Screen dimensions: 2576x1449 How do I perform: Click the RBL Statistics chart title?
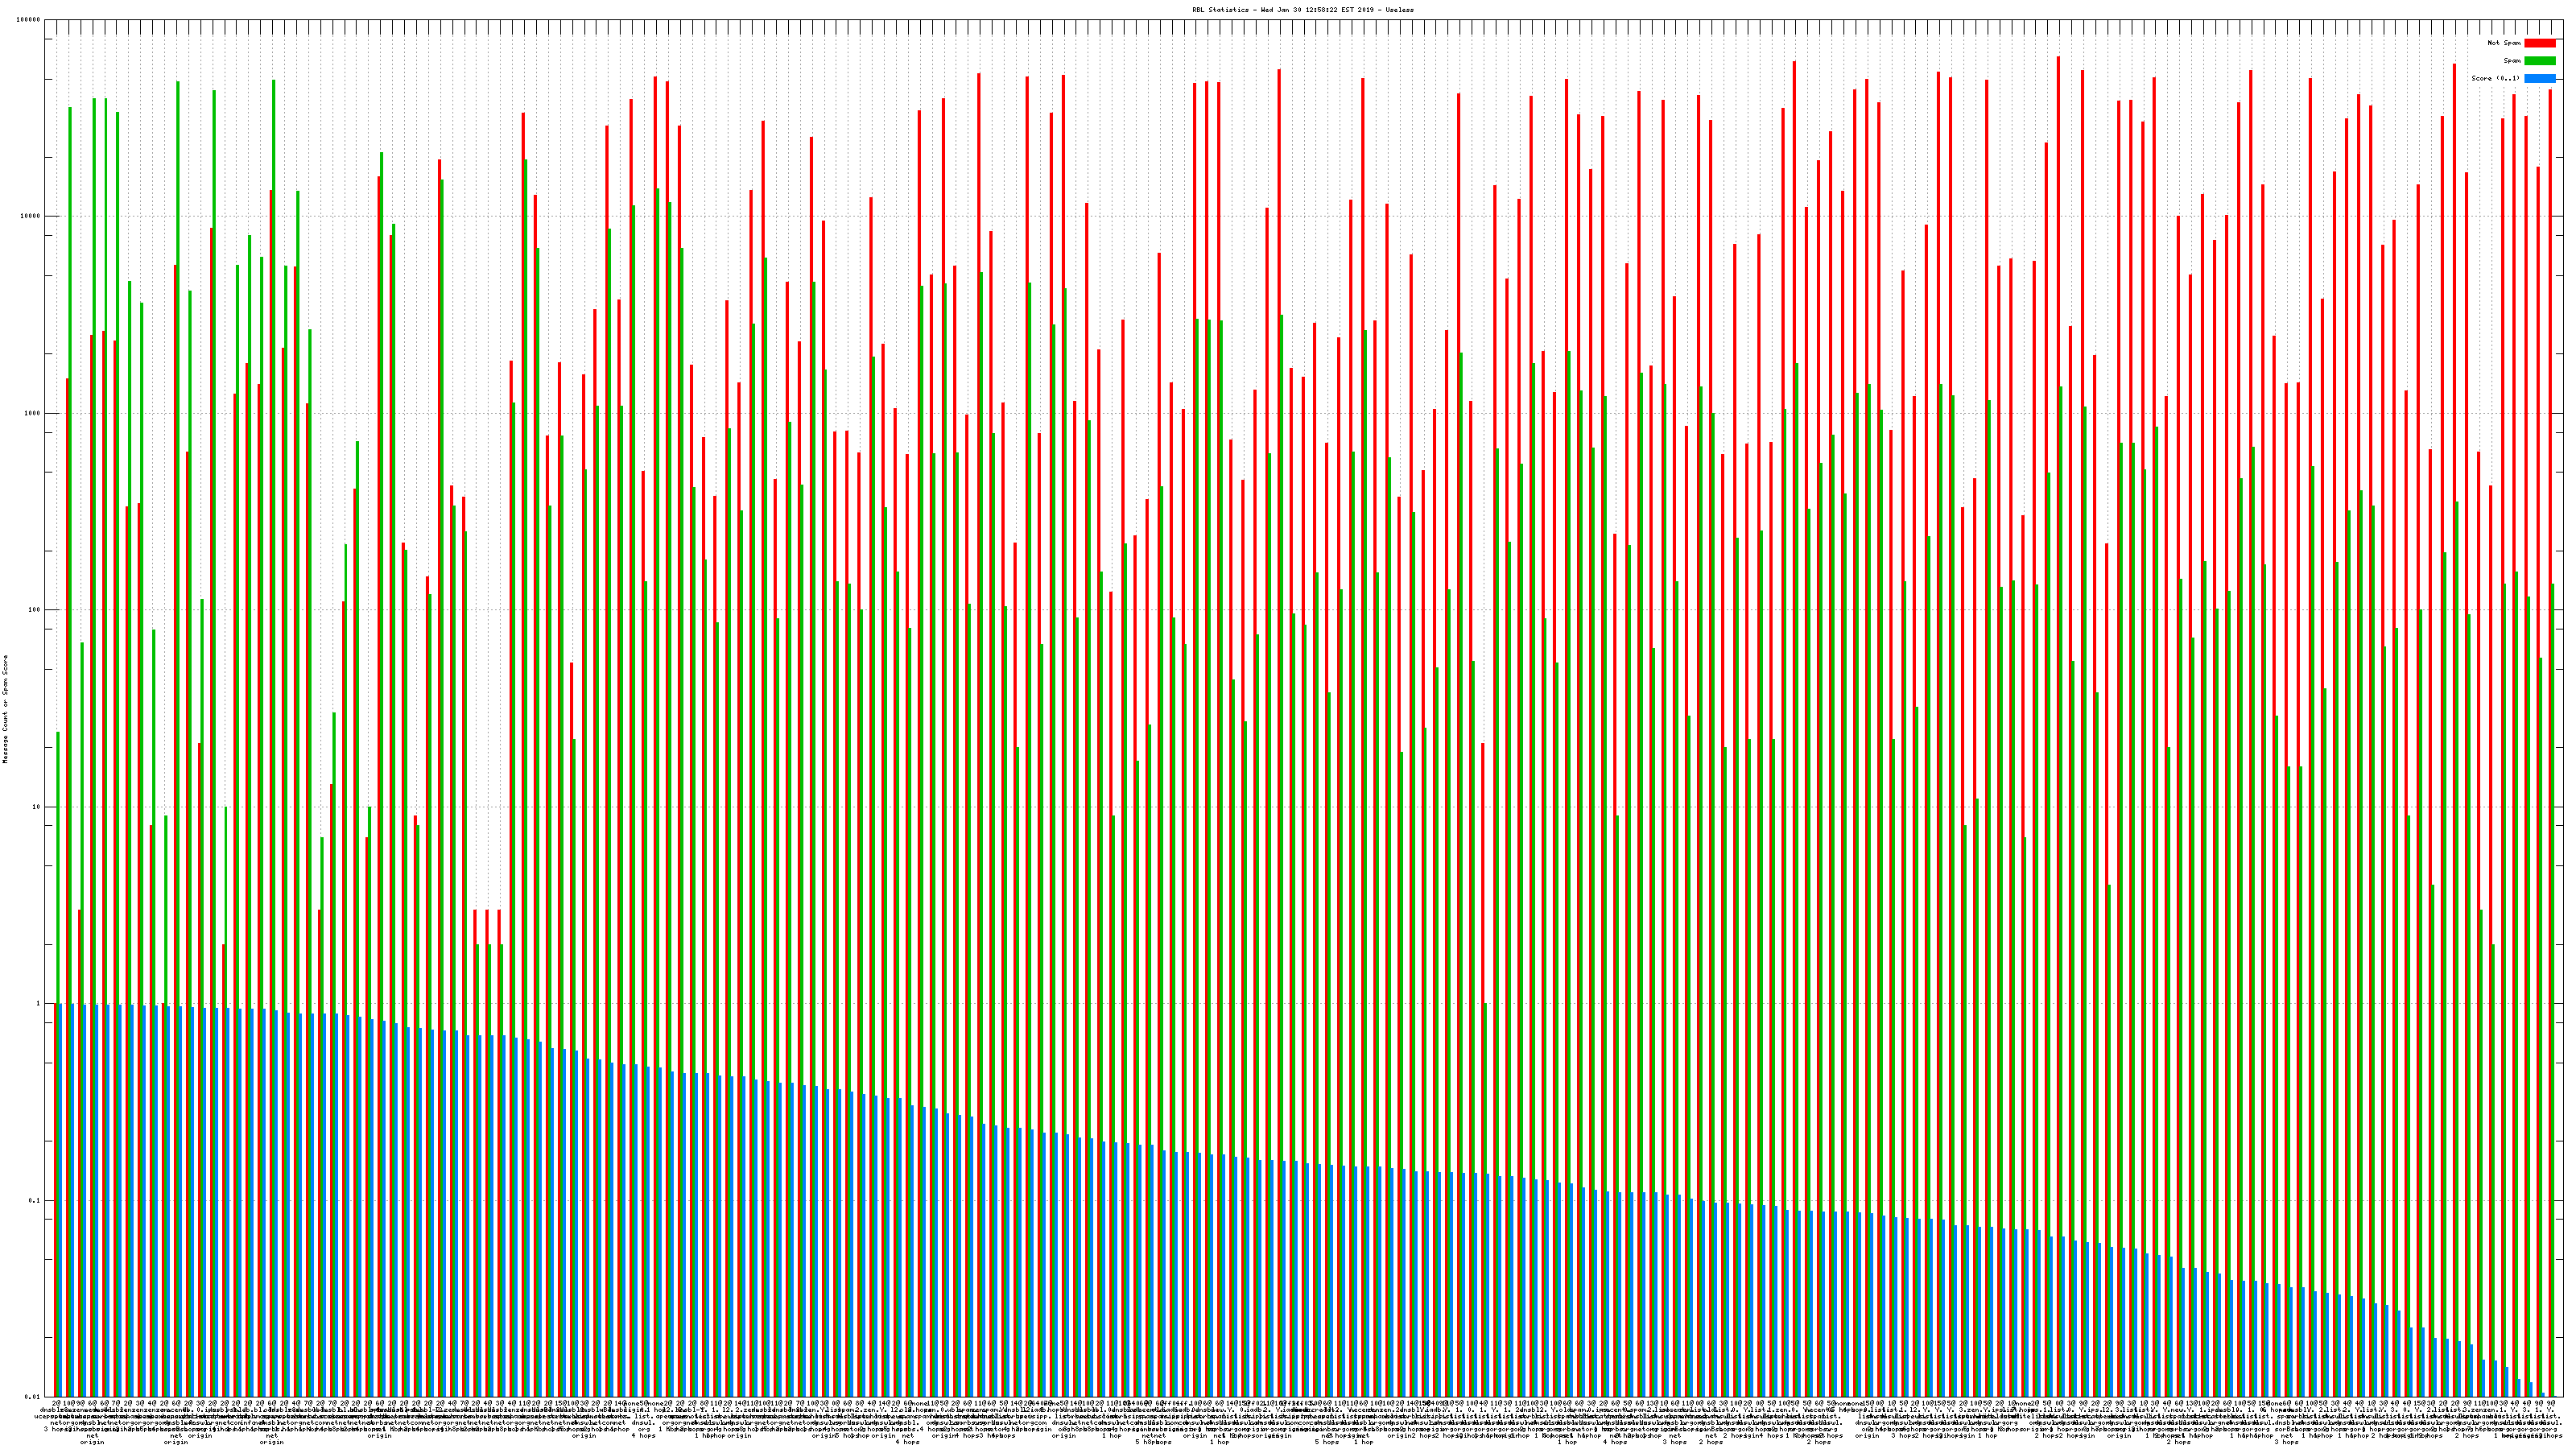pos(1302,9)
